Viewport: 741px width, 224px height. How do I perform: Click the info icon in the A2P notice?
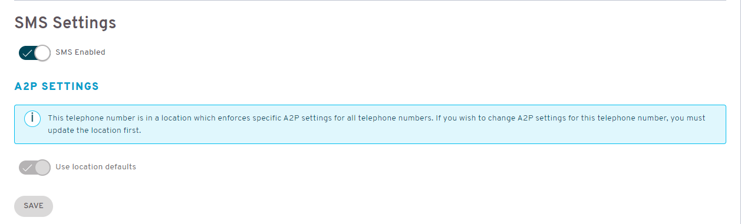(x=32, y=118)
